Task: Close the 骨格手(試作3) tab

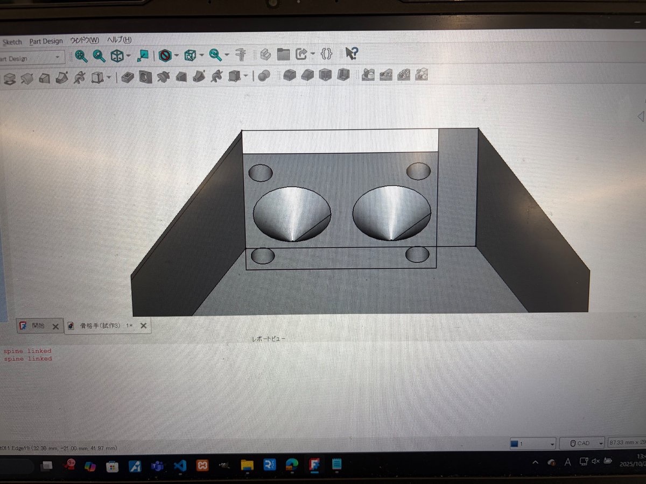Action: [x=143, y=326]
